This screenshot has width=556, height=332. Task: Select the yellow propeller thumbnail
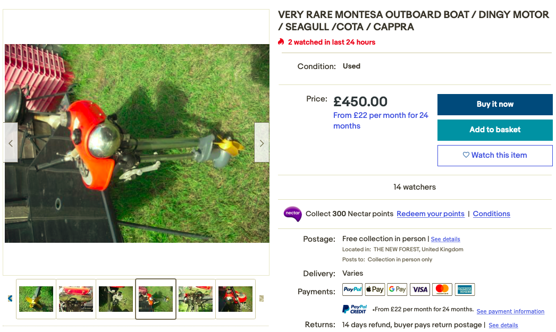(x=36, y=299)
